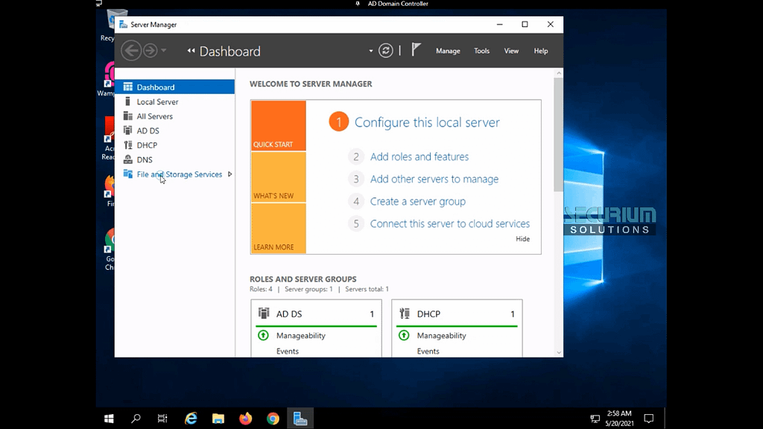Image resolution: width=763 pixels, height=429 pixels.
Task: Click Events in DHCP tile
Action: tap(428, 352)
